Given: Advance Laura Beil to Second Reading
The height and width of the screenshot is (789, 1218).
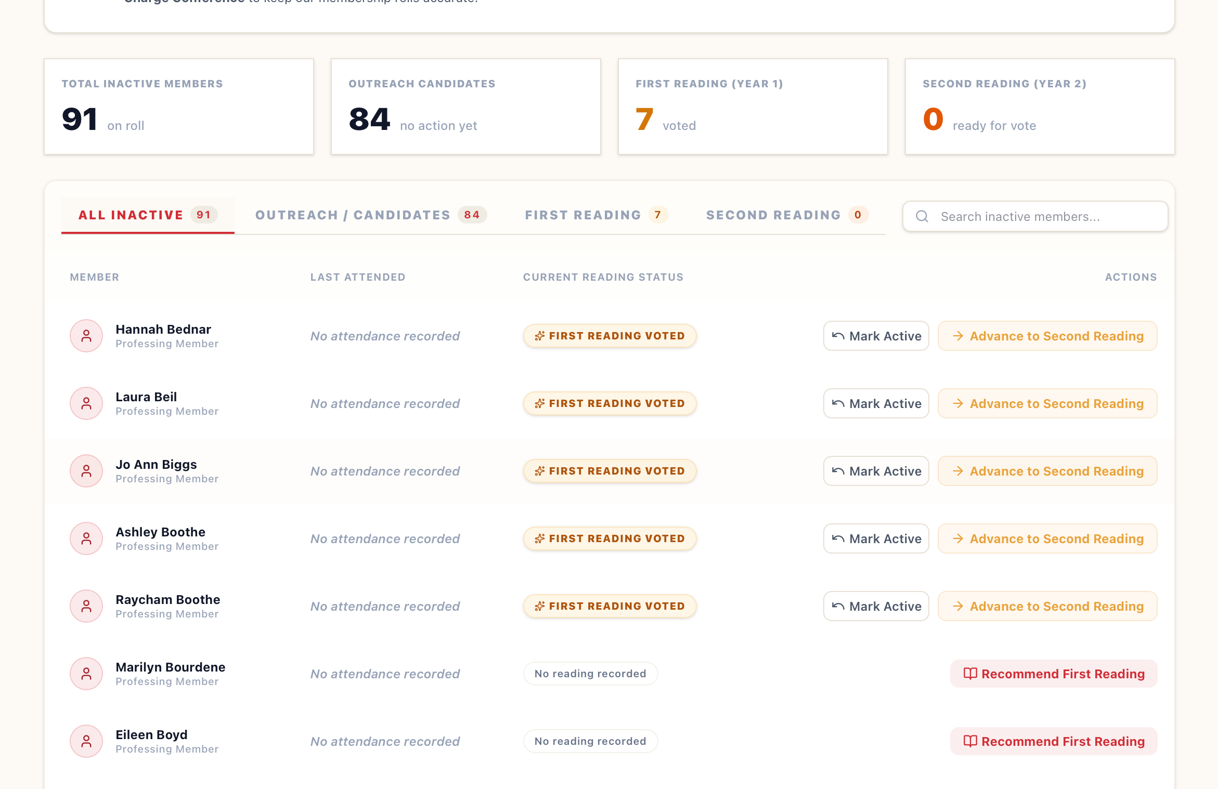Looking at the screenshot, I should point(1047,403).
